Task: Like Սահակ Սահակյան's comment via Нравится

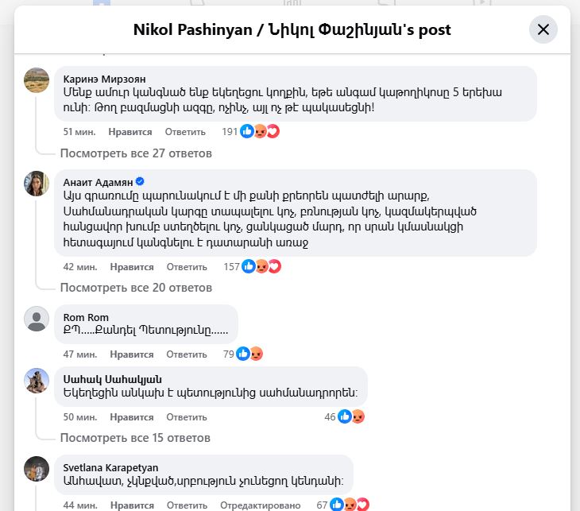Action: 132,417
